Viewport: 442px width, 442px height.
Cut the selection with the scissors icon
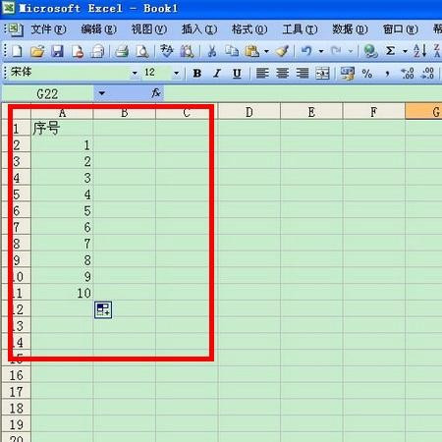tap(212, 51)
